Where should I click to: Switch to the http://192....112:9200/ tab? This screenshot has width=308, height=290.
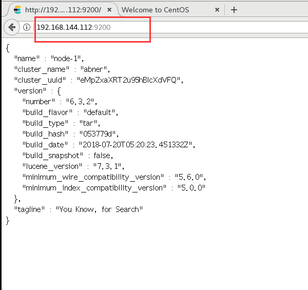63,10
